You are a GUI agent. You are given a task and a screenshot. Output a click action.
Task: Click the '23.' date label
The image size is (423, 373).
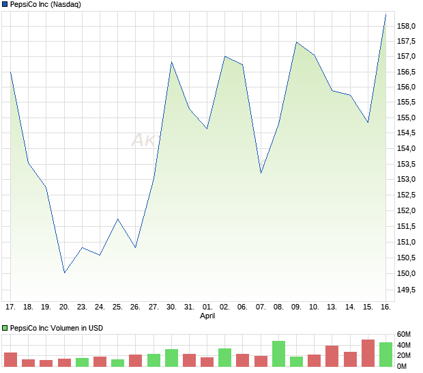[x=82, y=307]
